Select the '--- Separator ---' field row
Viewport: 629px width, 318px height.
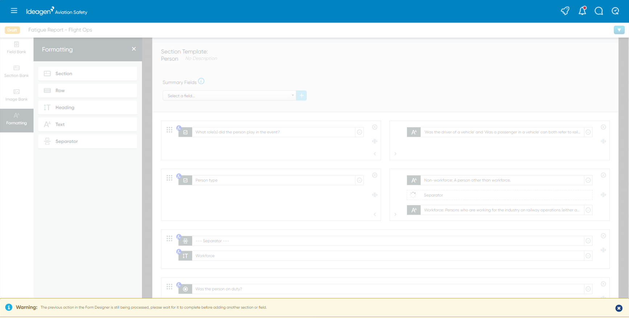coord(385,241)
